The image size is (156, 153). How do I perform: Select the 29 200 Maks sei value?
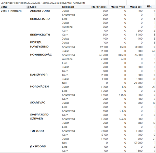tap(138, 83)
